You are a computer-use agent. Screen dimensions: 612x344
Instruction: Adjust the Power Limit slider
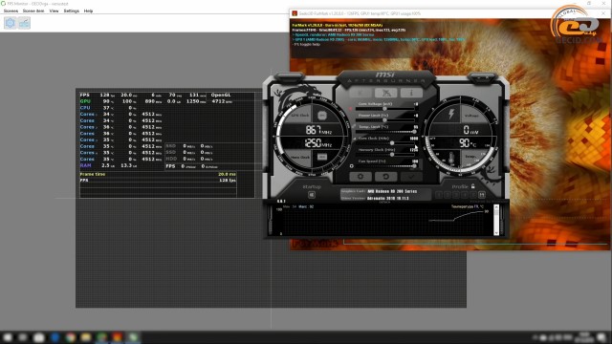click(x=384, y=120)
